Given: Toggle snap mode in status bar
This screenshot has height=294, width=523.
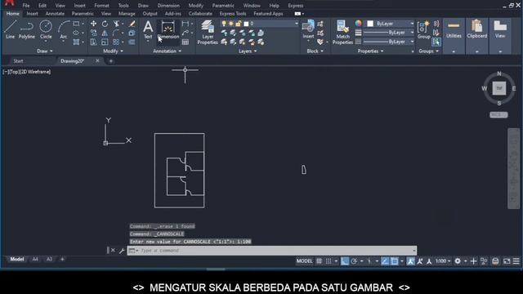Looking at the screenshot, I should point(329,261).
